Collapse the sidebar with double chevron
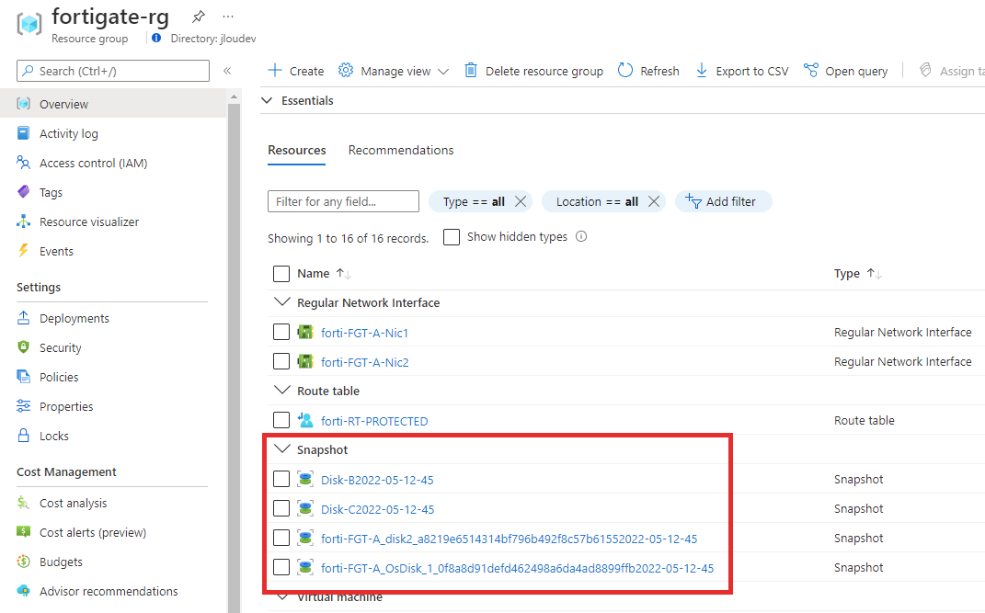 [227, 71]
